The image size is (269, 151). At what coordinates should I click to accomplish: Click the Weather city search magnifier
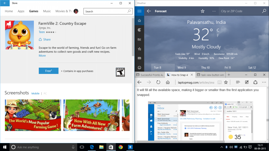(264, 11)
